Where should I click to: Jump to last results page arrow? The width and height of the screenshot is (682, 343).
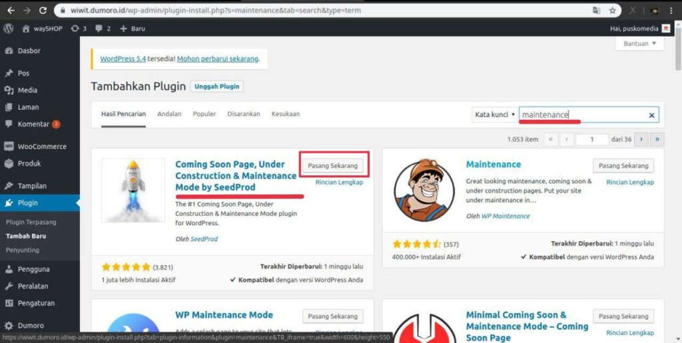point(657,140)
